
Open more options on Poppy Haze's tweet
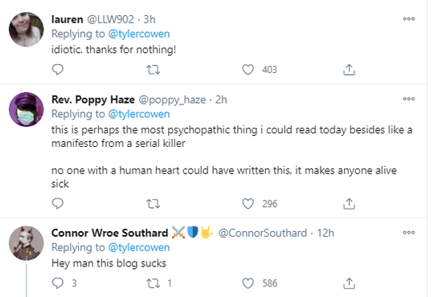pos(409,99)
